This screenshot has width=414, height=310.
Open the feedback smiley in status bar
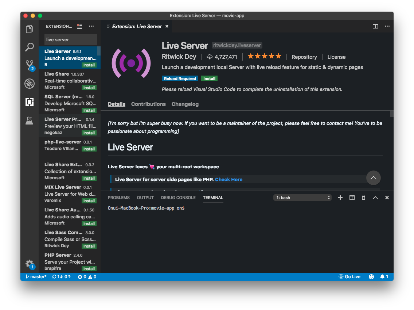tap(371, 277)
